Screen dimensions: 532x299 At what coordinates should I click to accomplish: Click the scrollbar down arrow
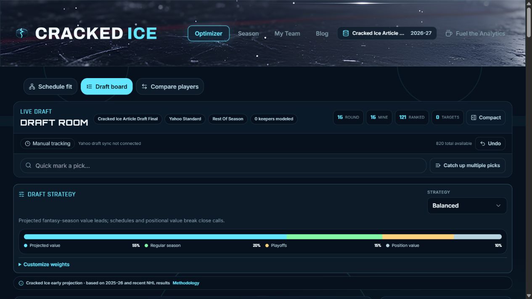coord(529,296)
